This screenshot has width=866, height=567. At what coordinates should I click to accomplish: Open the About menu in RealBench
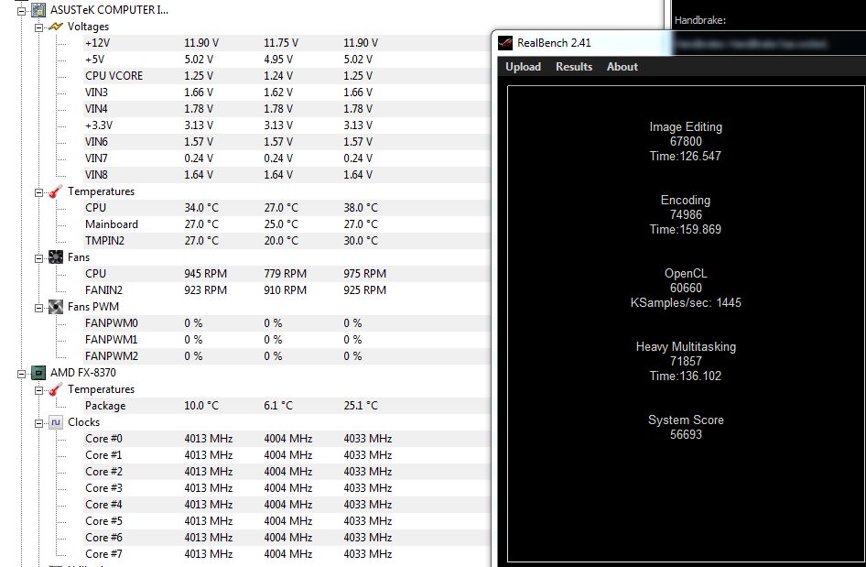click(x=622, y=66)
